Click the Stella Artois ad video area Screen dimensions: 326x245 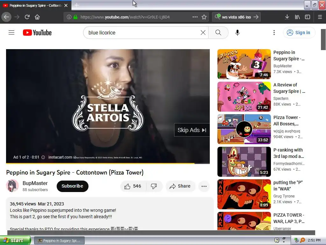click(108, 106)
